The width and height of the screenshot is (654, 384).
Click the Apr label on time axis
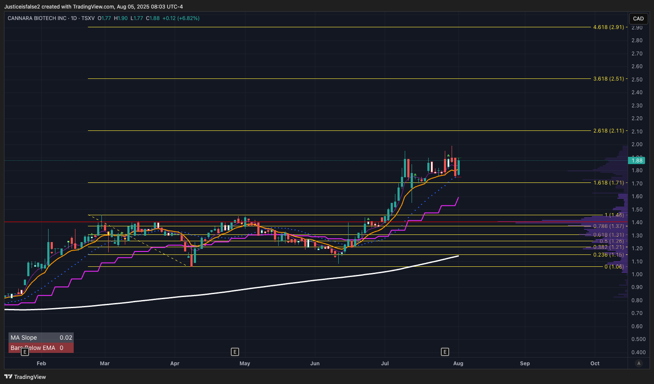pos(175,364)
